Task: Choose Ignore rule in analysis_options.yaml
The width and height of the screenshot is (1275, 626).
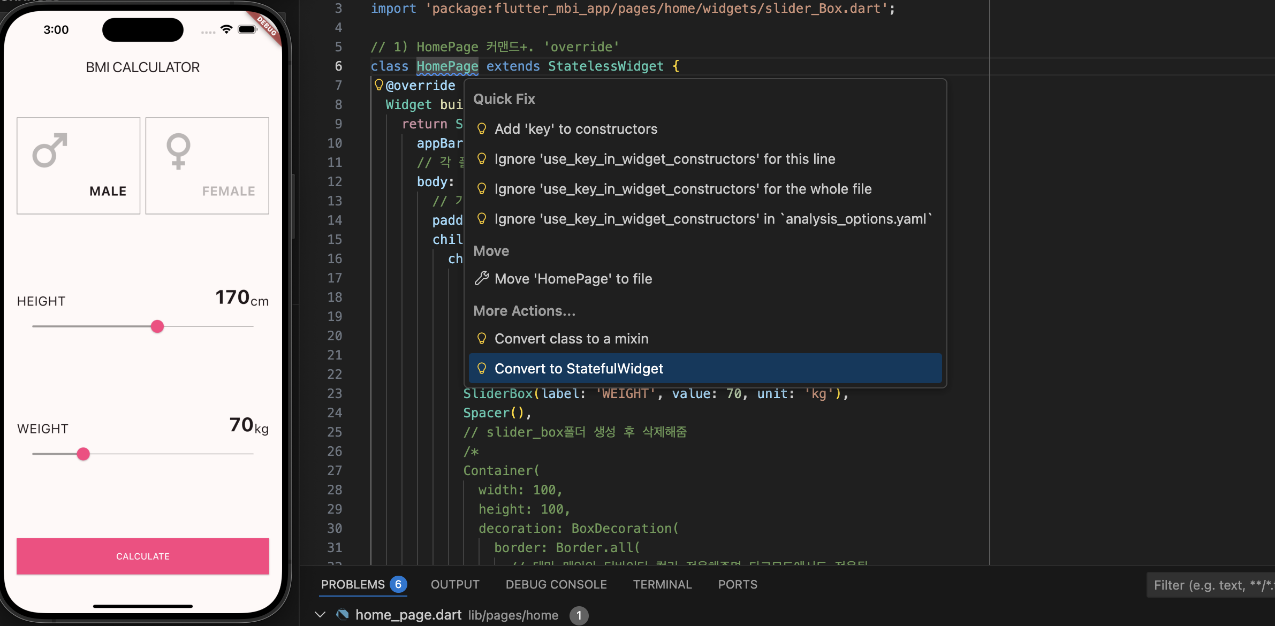Action: 705,219
